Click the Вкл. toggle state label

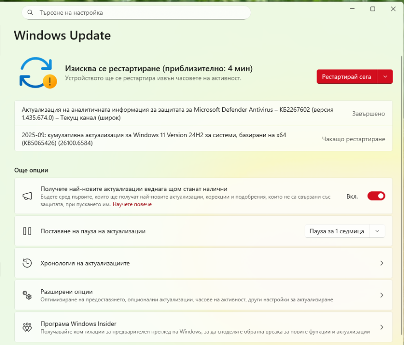point(352,196)
